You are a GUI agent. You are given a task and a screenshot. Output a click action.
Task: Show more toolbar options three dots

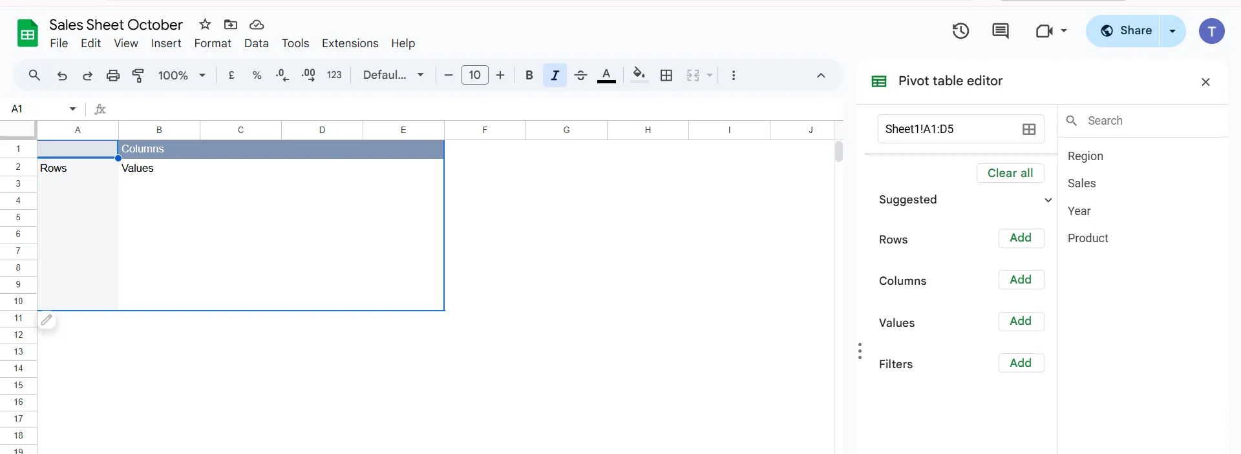coord(733,75)
